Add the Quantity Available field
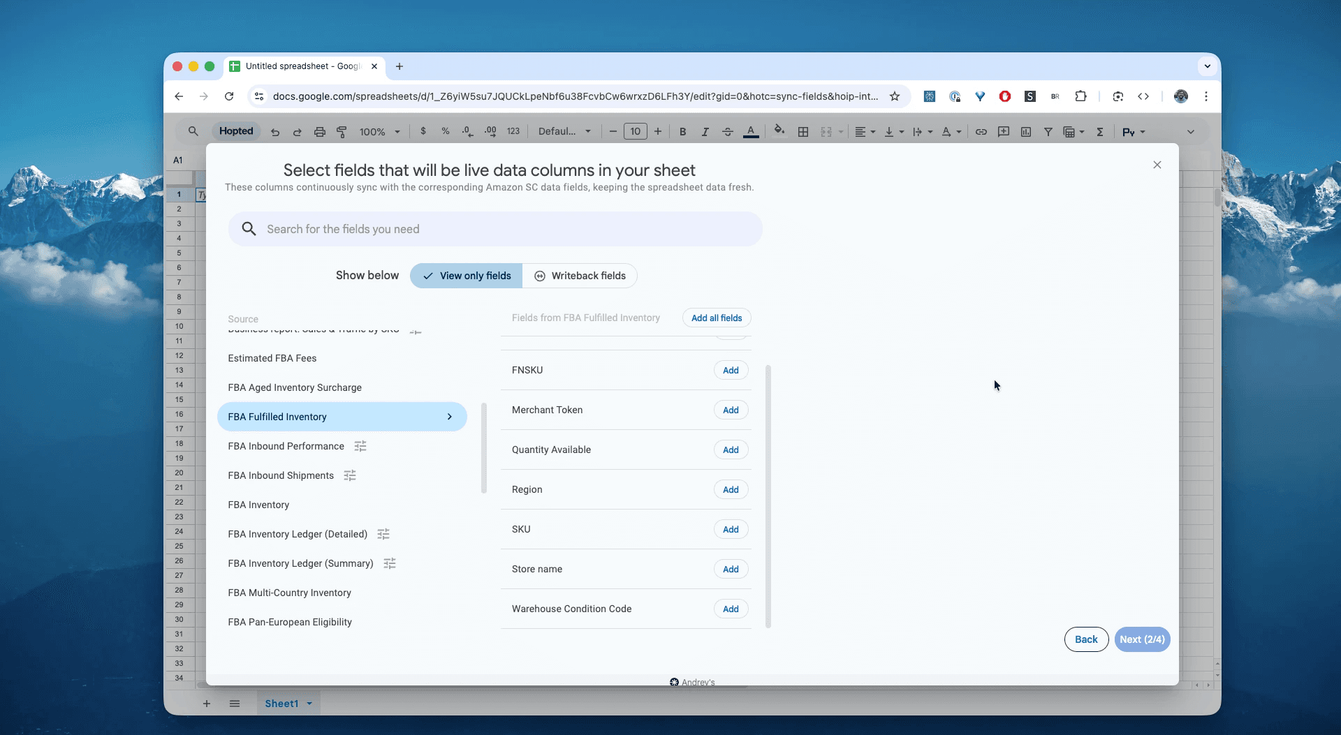Image resolution: width=1341 pixels, height=735 pixels. (x=731, y=450)
